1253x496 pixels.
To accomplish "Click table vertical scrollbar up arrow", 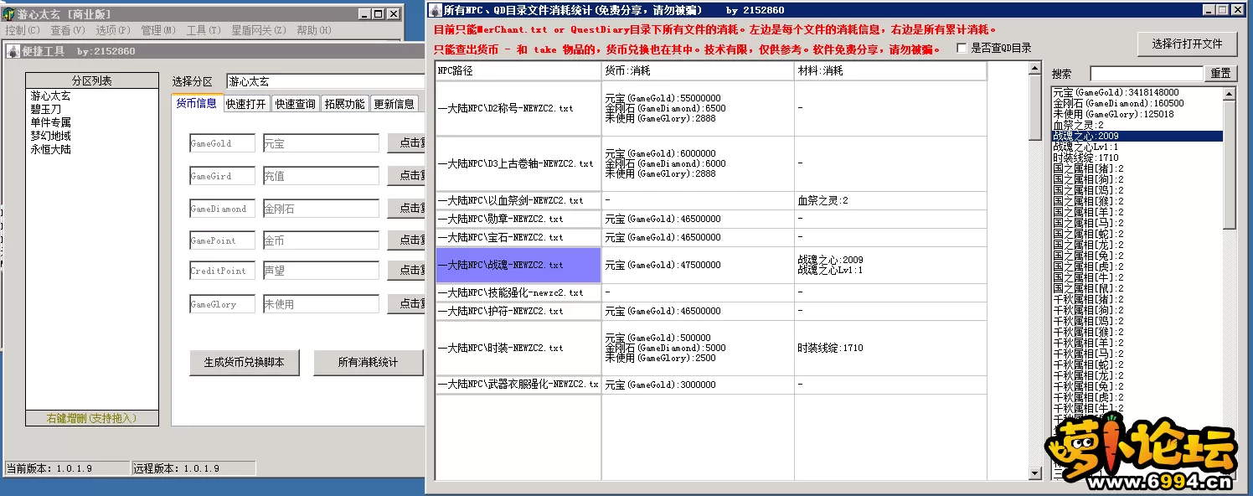I will click(x=1035, y=69).
